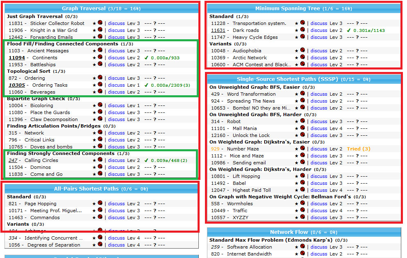The width and height of the screenshot is (407, 258).
Task: Click the Standard Max Flow Problem heading
Action: tap(271, 240)
